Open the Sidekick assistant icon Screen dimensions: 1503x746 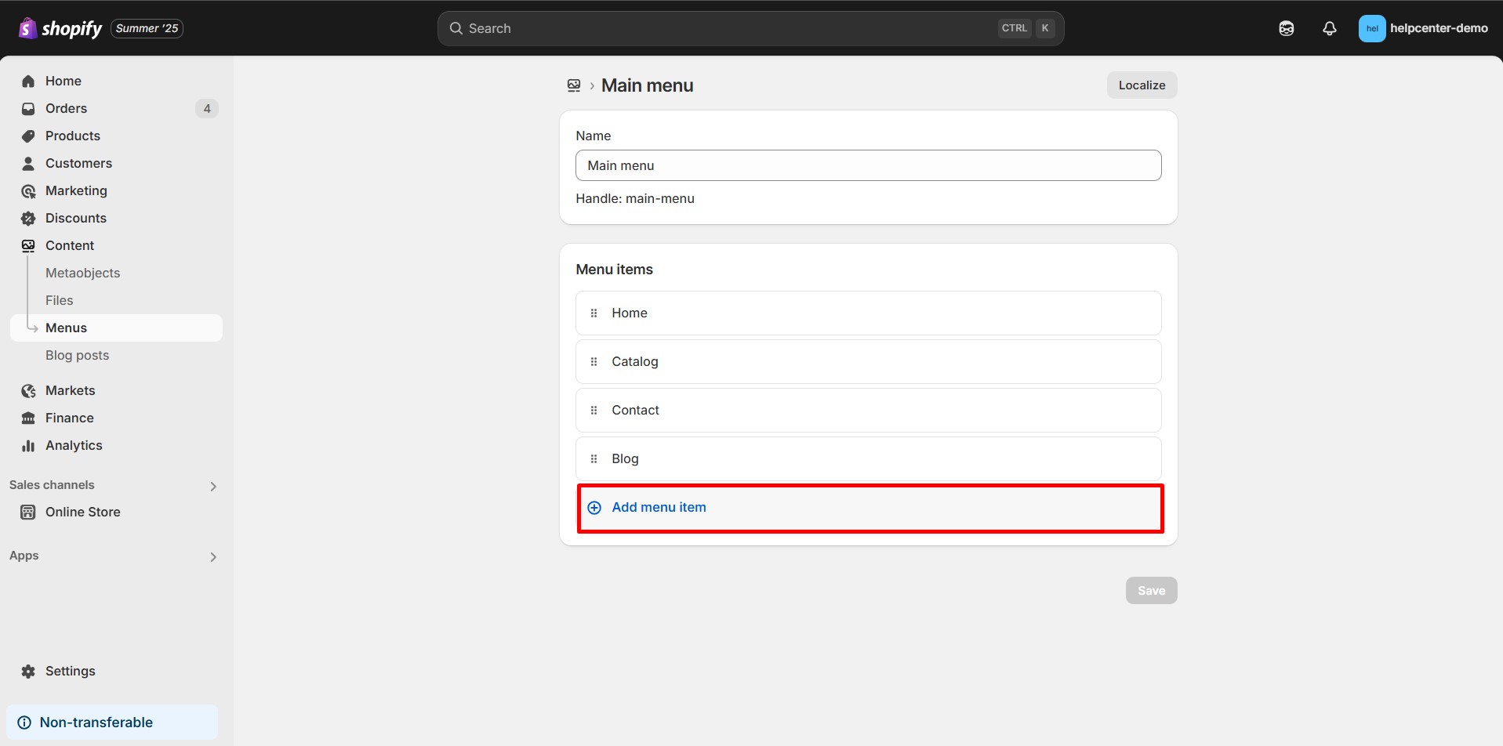click(x=1286, y=28)
